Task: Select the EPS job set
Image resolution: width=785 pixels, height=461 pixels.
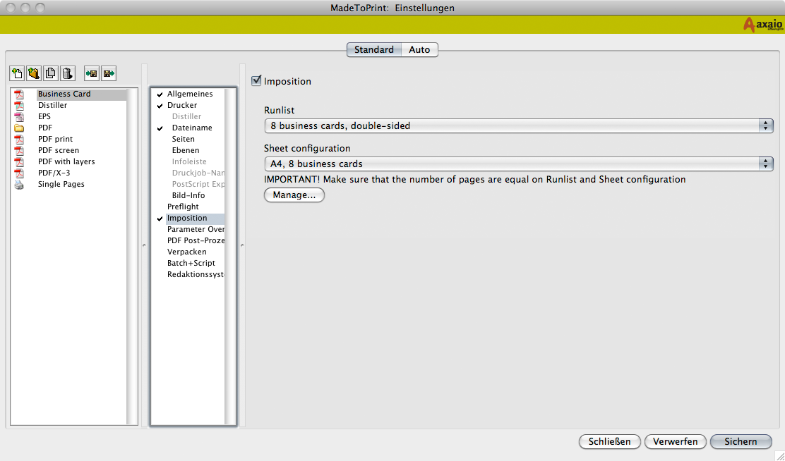Action: tap(44, 116)
